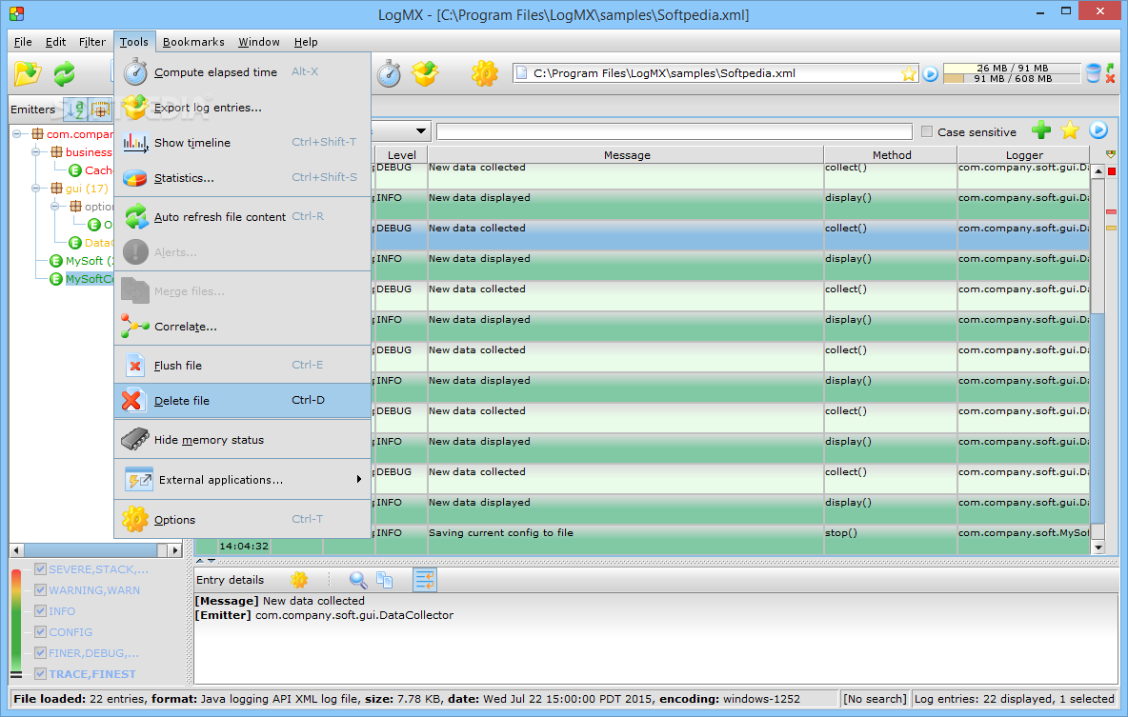
Task: Click the bar chart icon beside Show timeline
Action: pos(134,143)
